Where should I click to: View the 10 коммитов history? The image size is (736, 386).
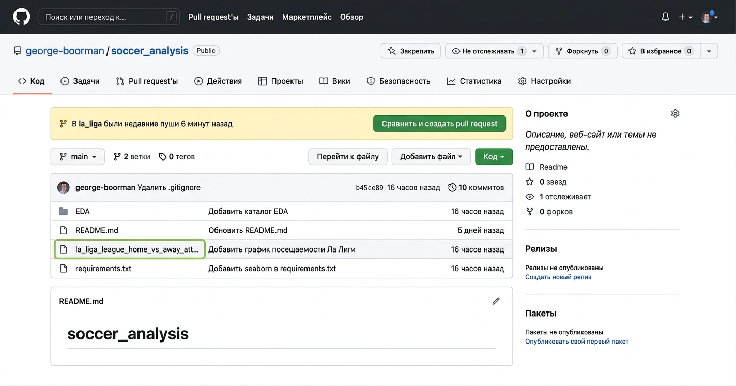[x=476, y=188]
